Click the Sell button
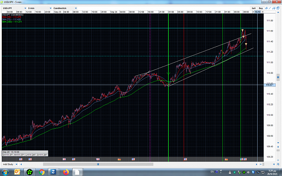 [x=254, y=8]
